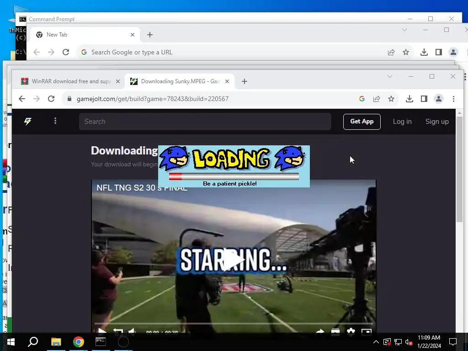
Task: Click the network icon in system tray
Action: coord(398,342)
